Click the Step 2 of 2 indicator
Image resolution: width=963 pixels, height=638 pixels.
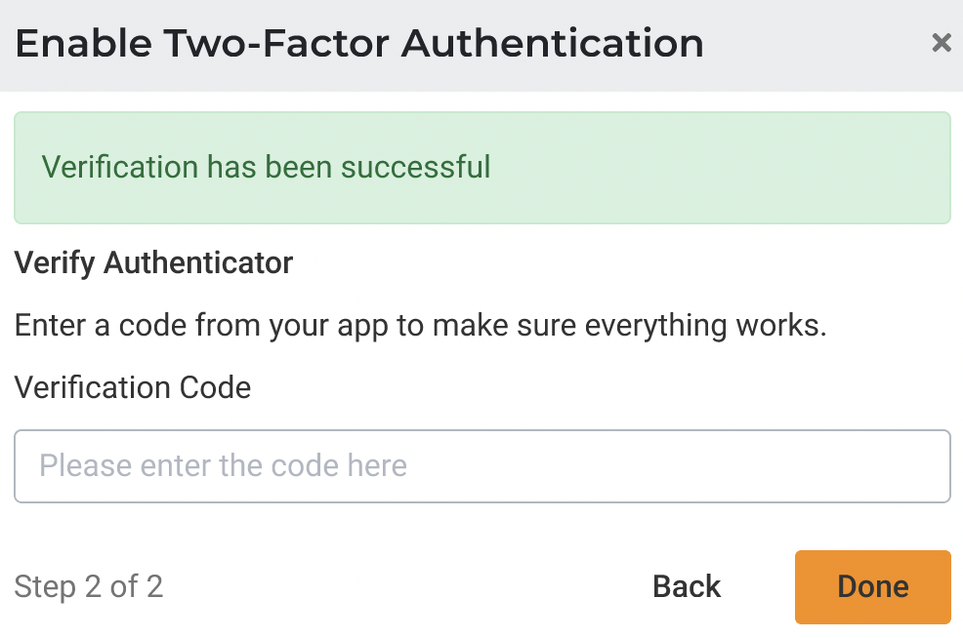pyautogui.click(x=89, y=586)
